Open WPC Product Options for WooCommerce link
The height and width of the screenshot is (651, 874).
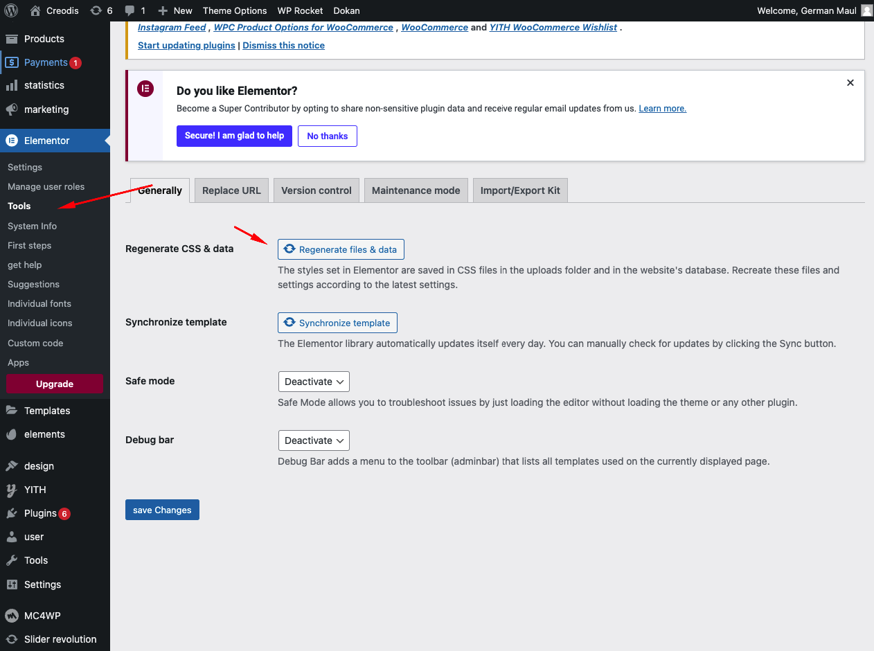coord(303,27)
